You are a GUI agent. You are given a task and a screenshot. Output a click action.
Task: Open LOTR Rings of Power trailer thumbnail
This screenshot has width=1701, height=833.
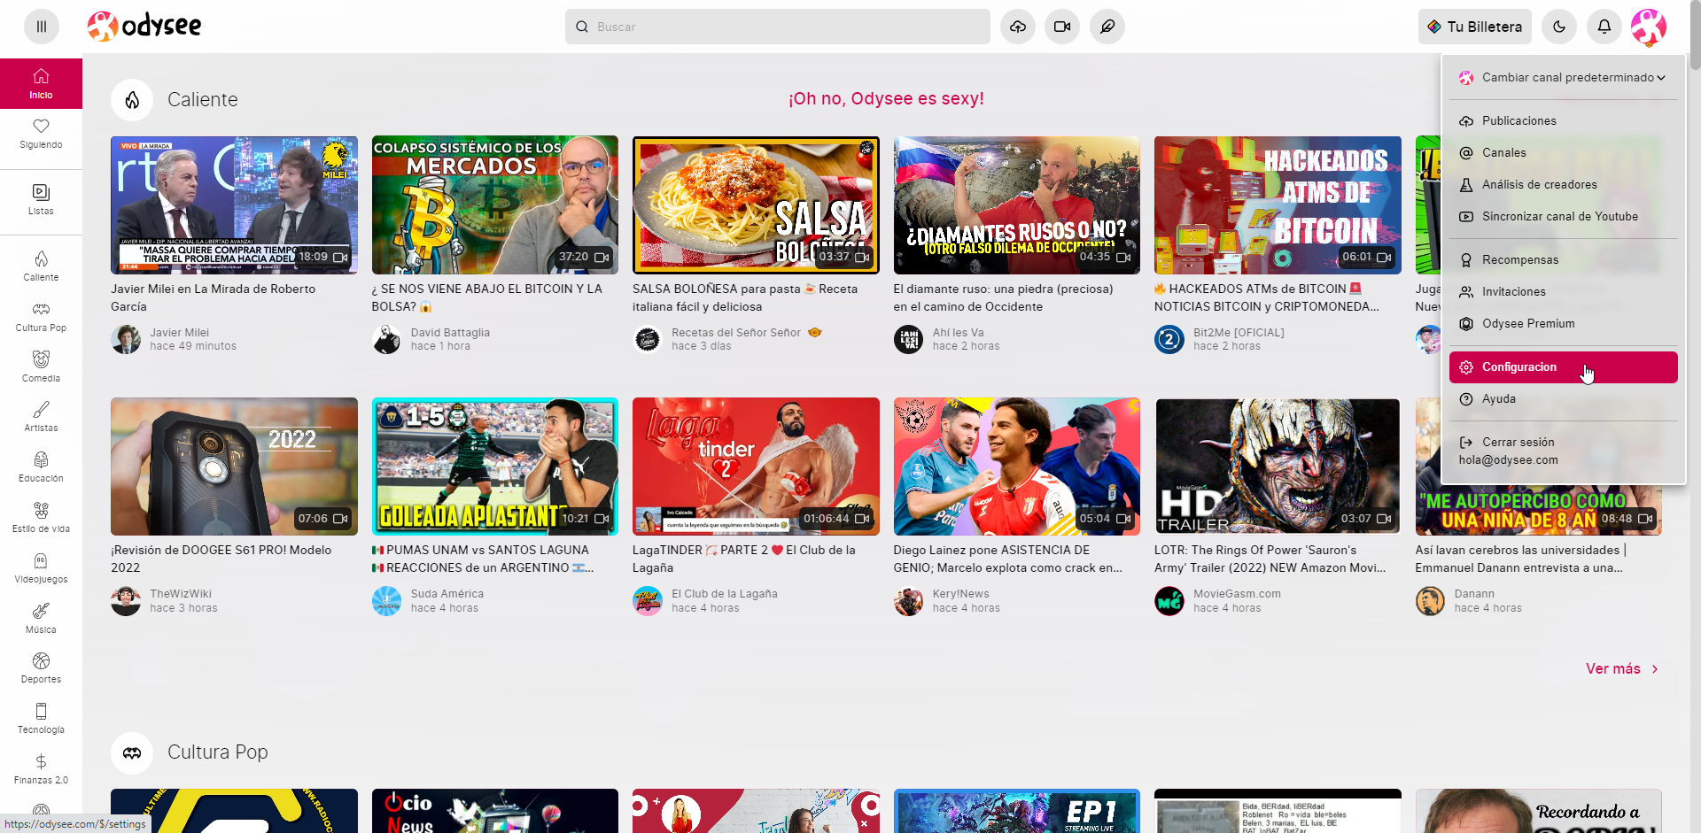[1278, 467]
